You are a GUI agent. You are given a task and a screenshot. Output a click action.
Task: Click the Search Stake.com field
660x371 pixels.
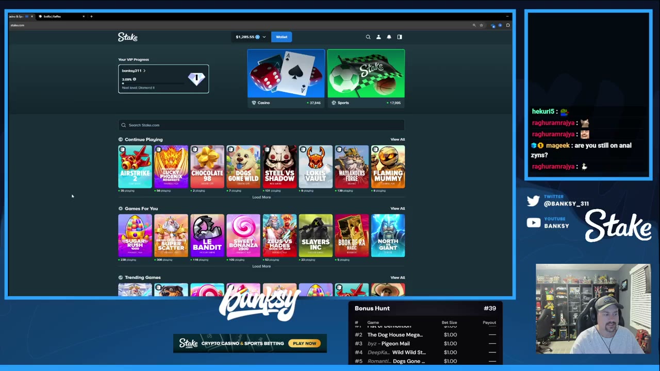point(261,125)
